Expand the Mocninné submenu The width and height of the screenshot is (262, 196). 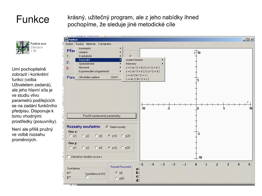(99, 67)
